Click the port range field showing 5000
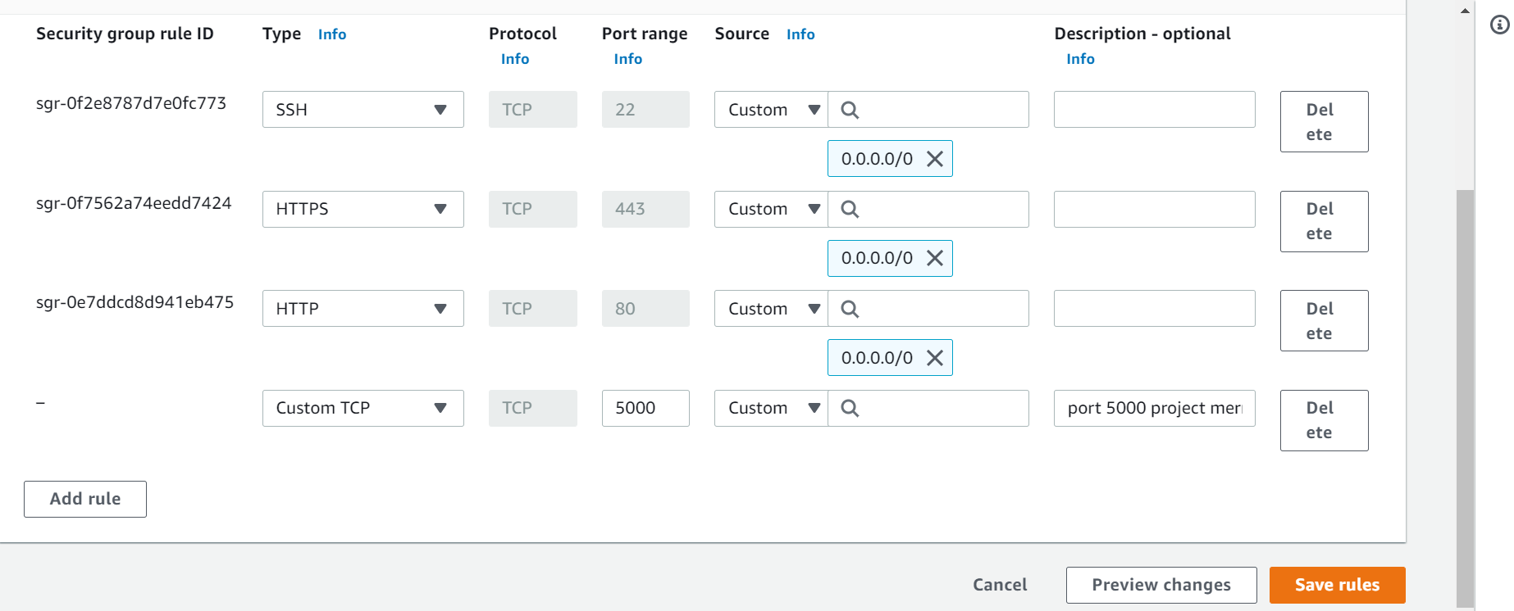 [645, 408]
